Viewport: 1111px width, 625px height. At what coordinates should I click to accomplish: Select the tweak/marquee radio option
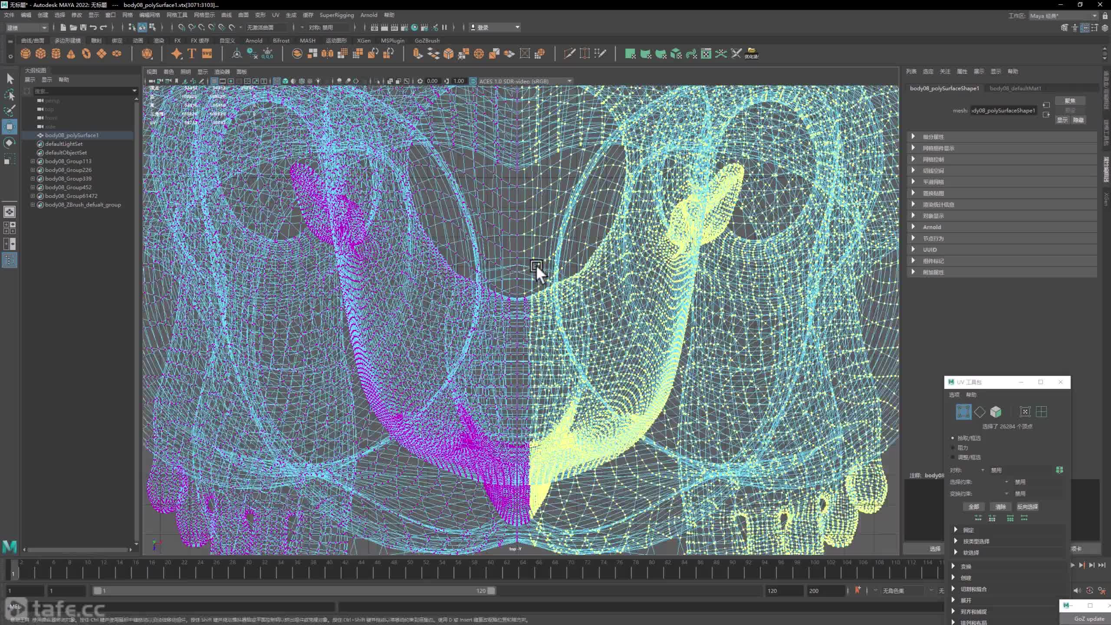(953, 457)
